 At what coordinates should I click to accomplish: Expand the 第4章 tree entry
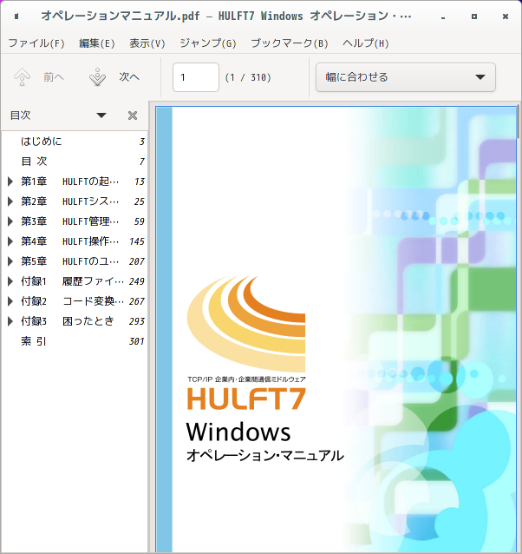[x=10, y=241]
